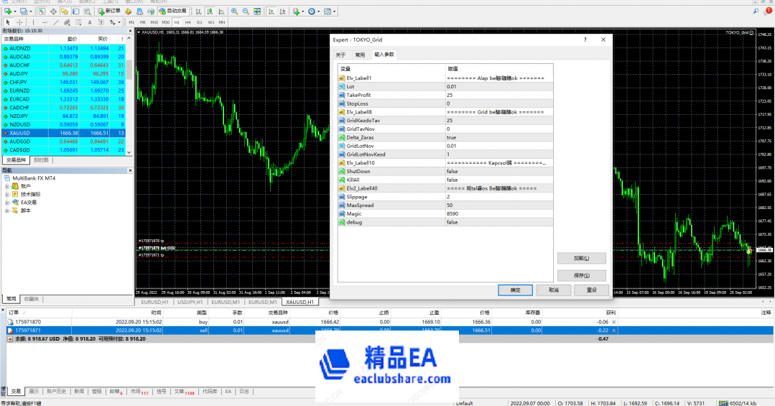Select the cursor arrow tool
775x406 pixels.
coord(8,22)
